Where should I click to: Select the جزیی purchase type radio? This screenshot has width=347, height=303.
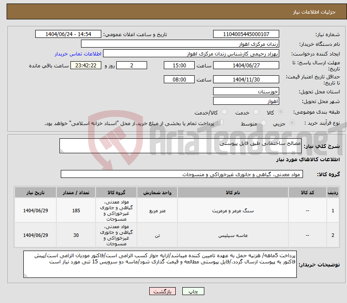pyautogui.click(x=292, y=122)
